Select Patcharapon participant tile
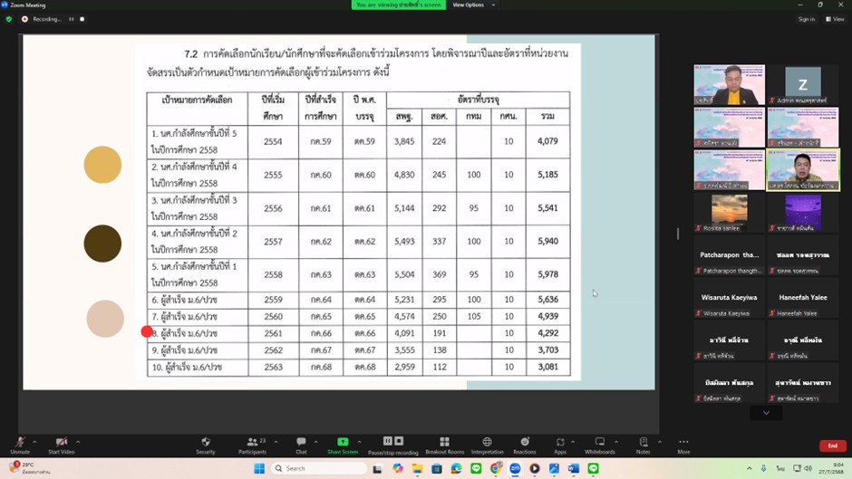Viewport: 852px width, 479px height. tap(730, 255)
